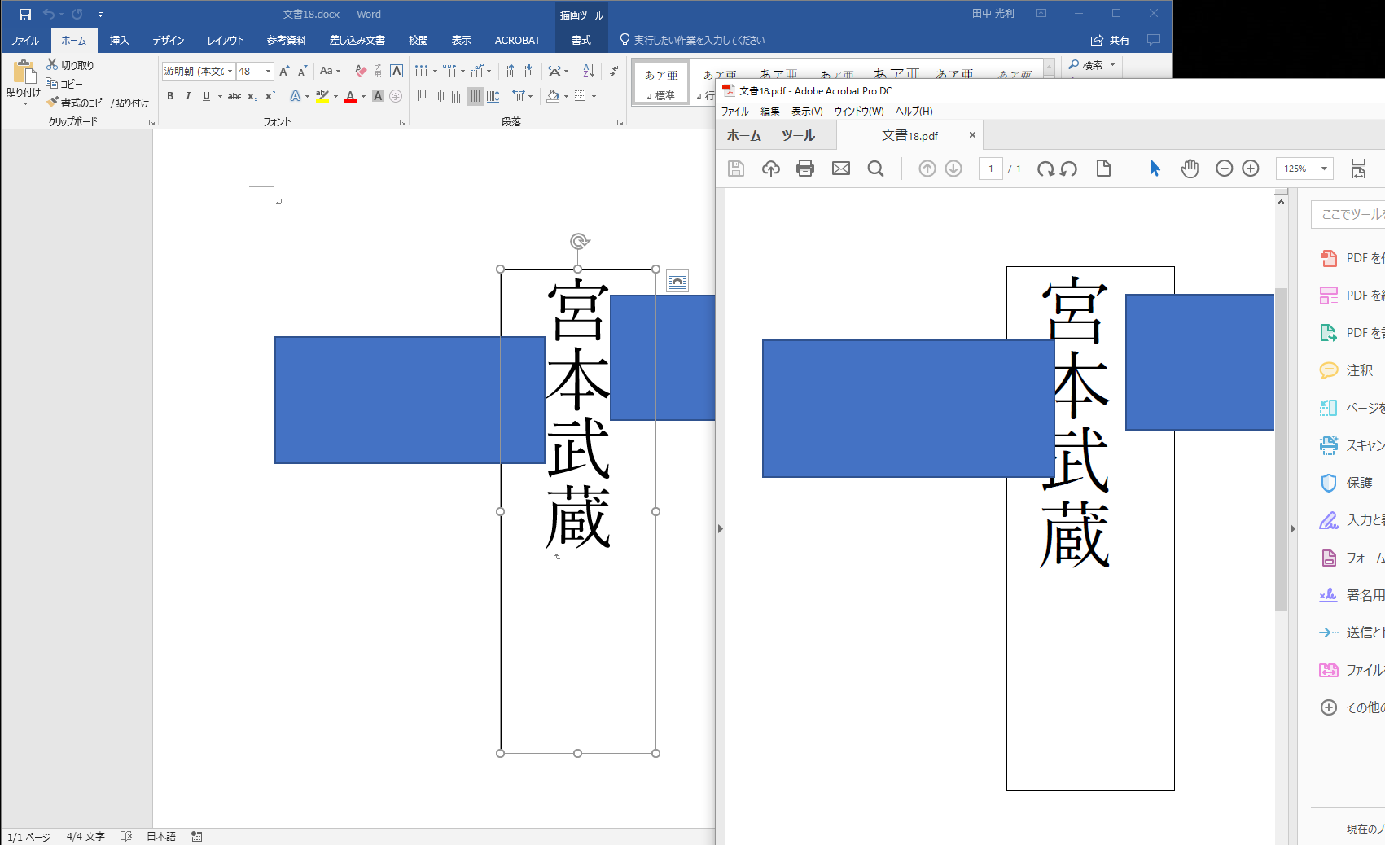
Task: Click the yellow text highlight color button
Action: (322, 96)
